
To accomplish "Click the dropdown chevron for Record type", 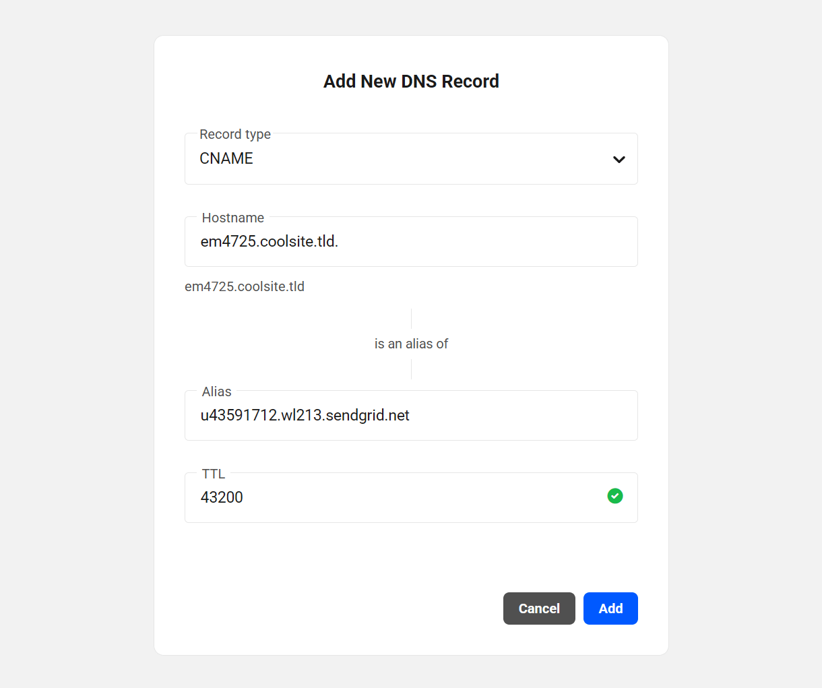I will (619, 159).
